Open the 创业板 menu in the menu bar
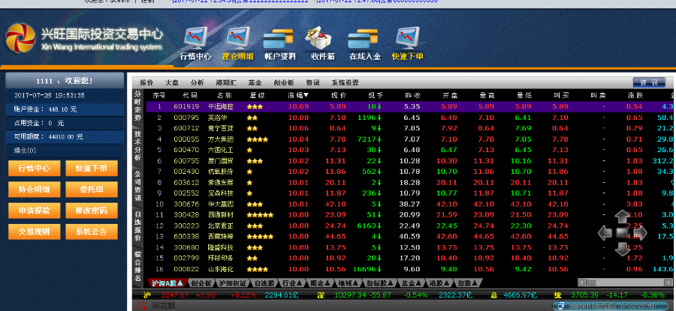 pyautogui.click(x=284, y=82)
